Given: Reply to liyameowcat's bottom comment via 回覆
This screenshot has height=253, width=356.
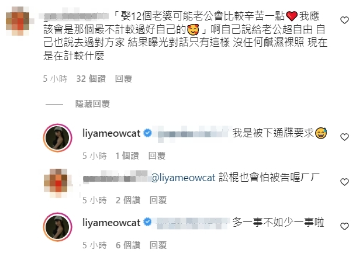Looking at the screenshot, I should pos(158,245).
